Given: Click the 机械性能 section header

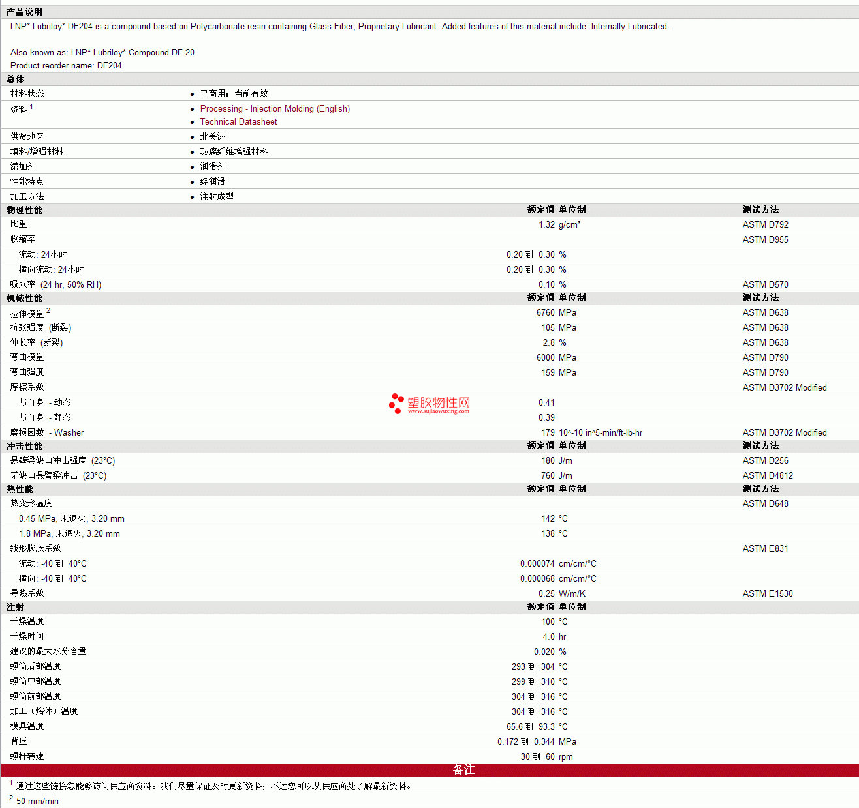Looking at the screenshot, I should 24,299.
